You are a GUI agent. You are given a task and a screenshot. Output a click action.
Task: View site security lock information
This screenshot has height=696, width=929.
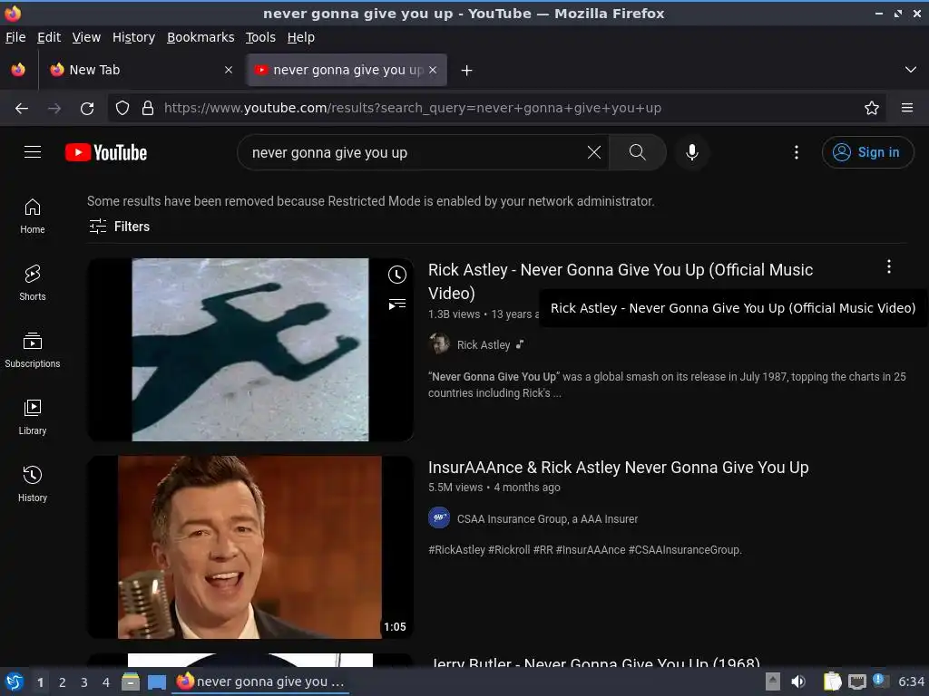click(x=148, y=109)
